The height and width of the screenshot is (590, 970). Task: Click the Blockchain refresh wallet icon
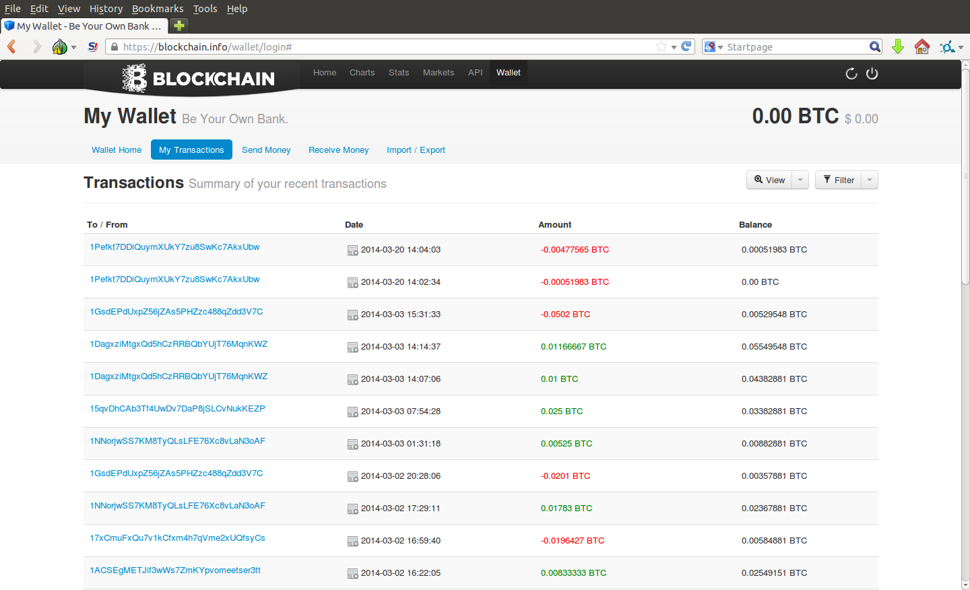[851, 73]
